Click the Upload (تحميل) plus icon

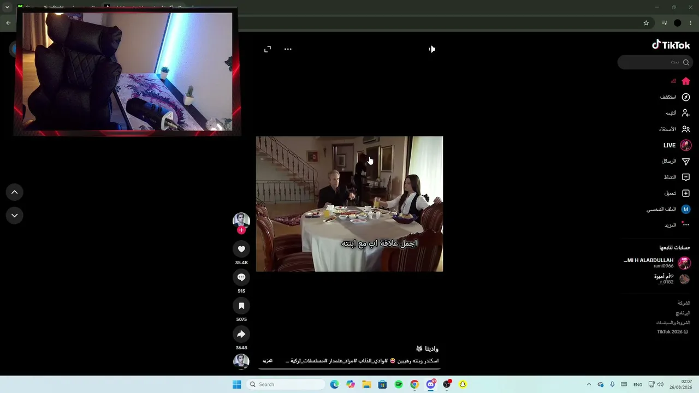click(686, 193)
